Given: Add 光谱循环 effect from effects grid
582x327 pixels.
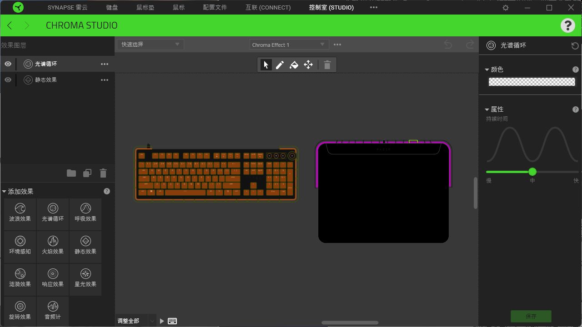Looking at the screenshot, I should (53, 213).
